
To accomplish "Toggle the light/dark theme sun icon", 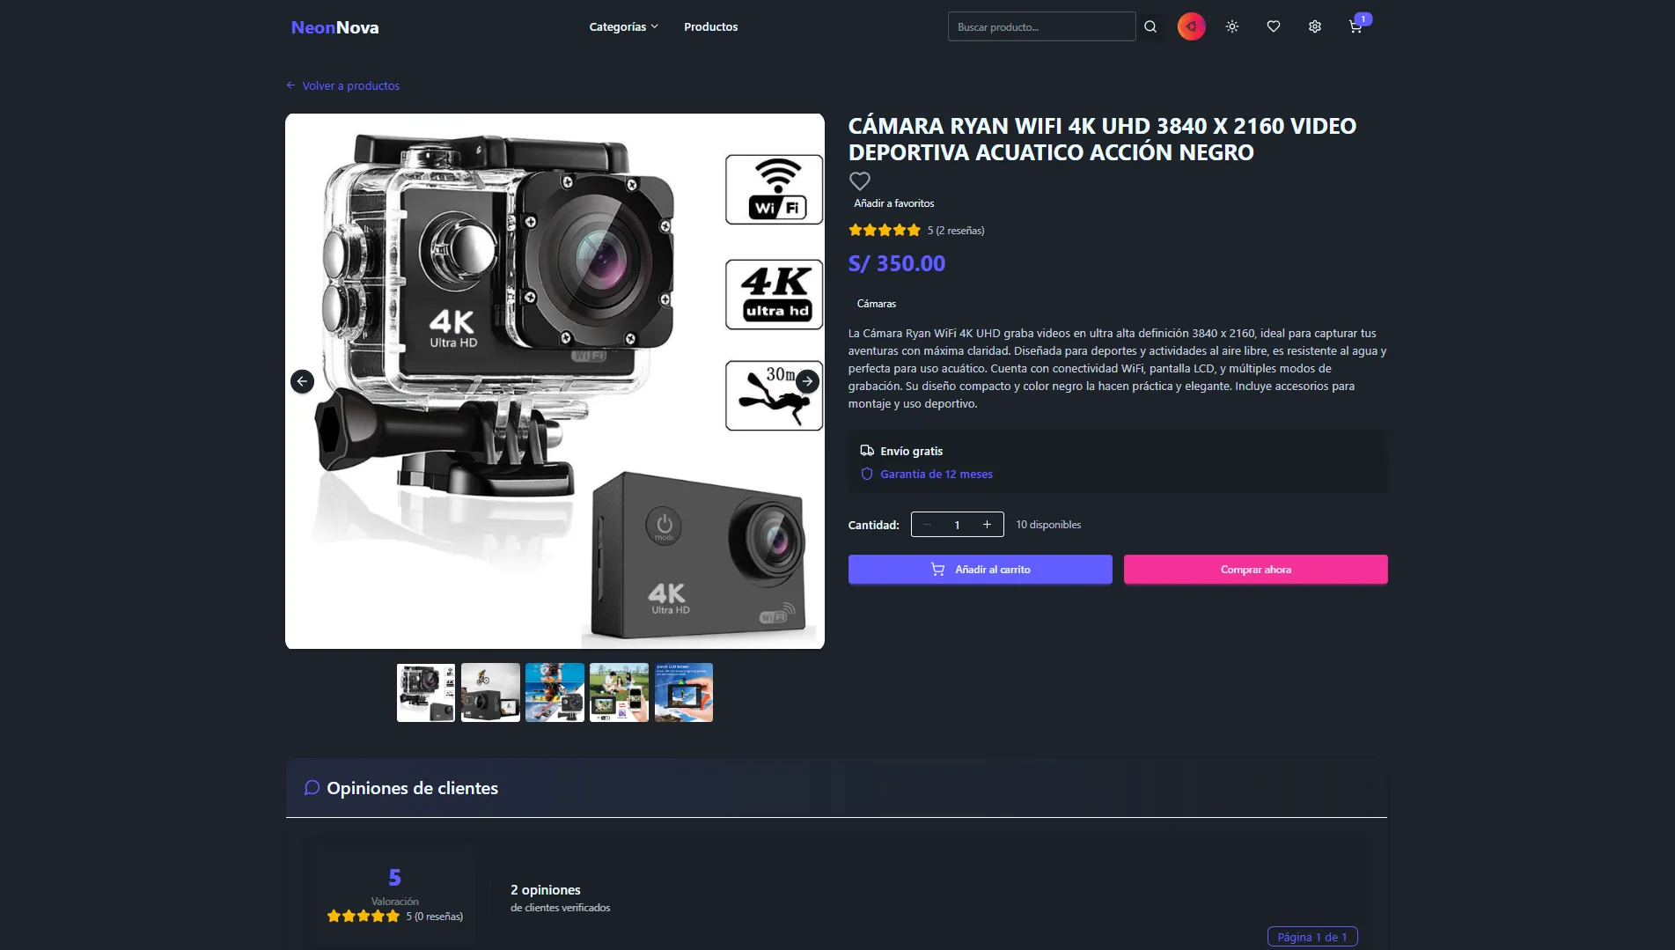I will pos(1232,26).
